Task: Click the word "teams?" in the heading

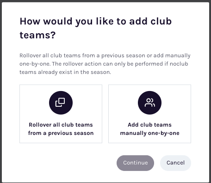Action: point(37,35)
